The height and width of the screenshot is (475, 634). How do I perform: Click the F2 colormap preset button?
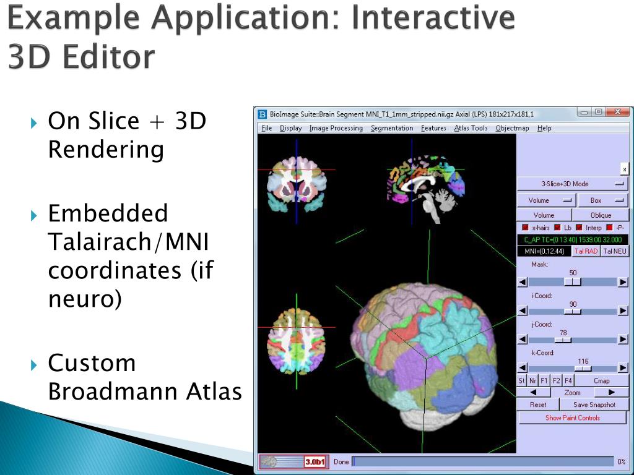(557, 380)
